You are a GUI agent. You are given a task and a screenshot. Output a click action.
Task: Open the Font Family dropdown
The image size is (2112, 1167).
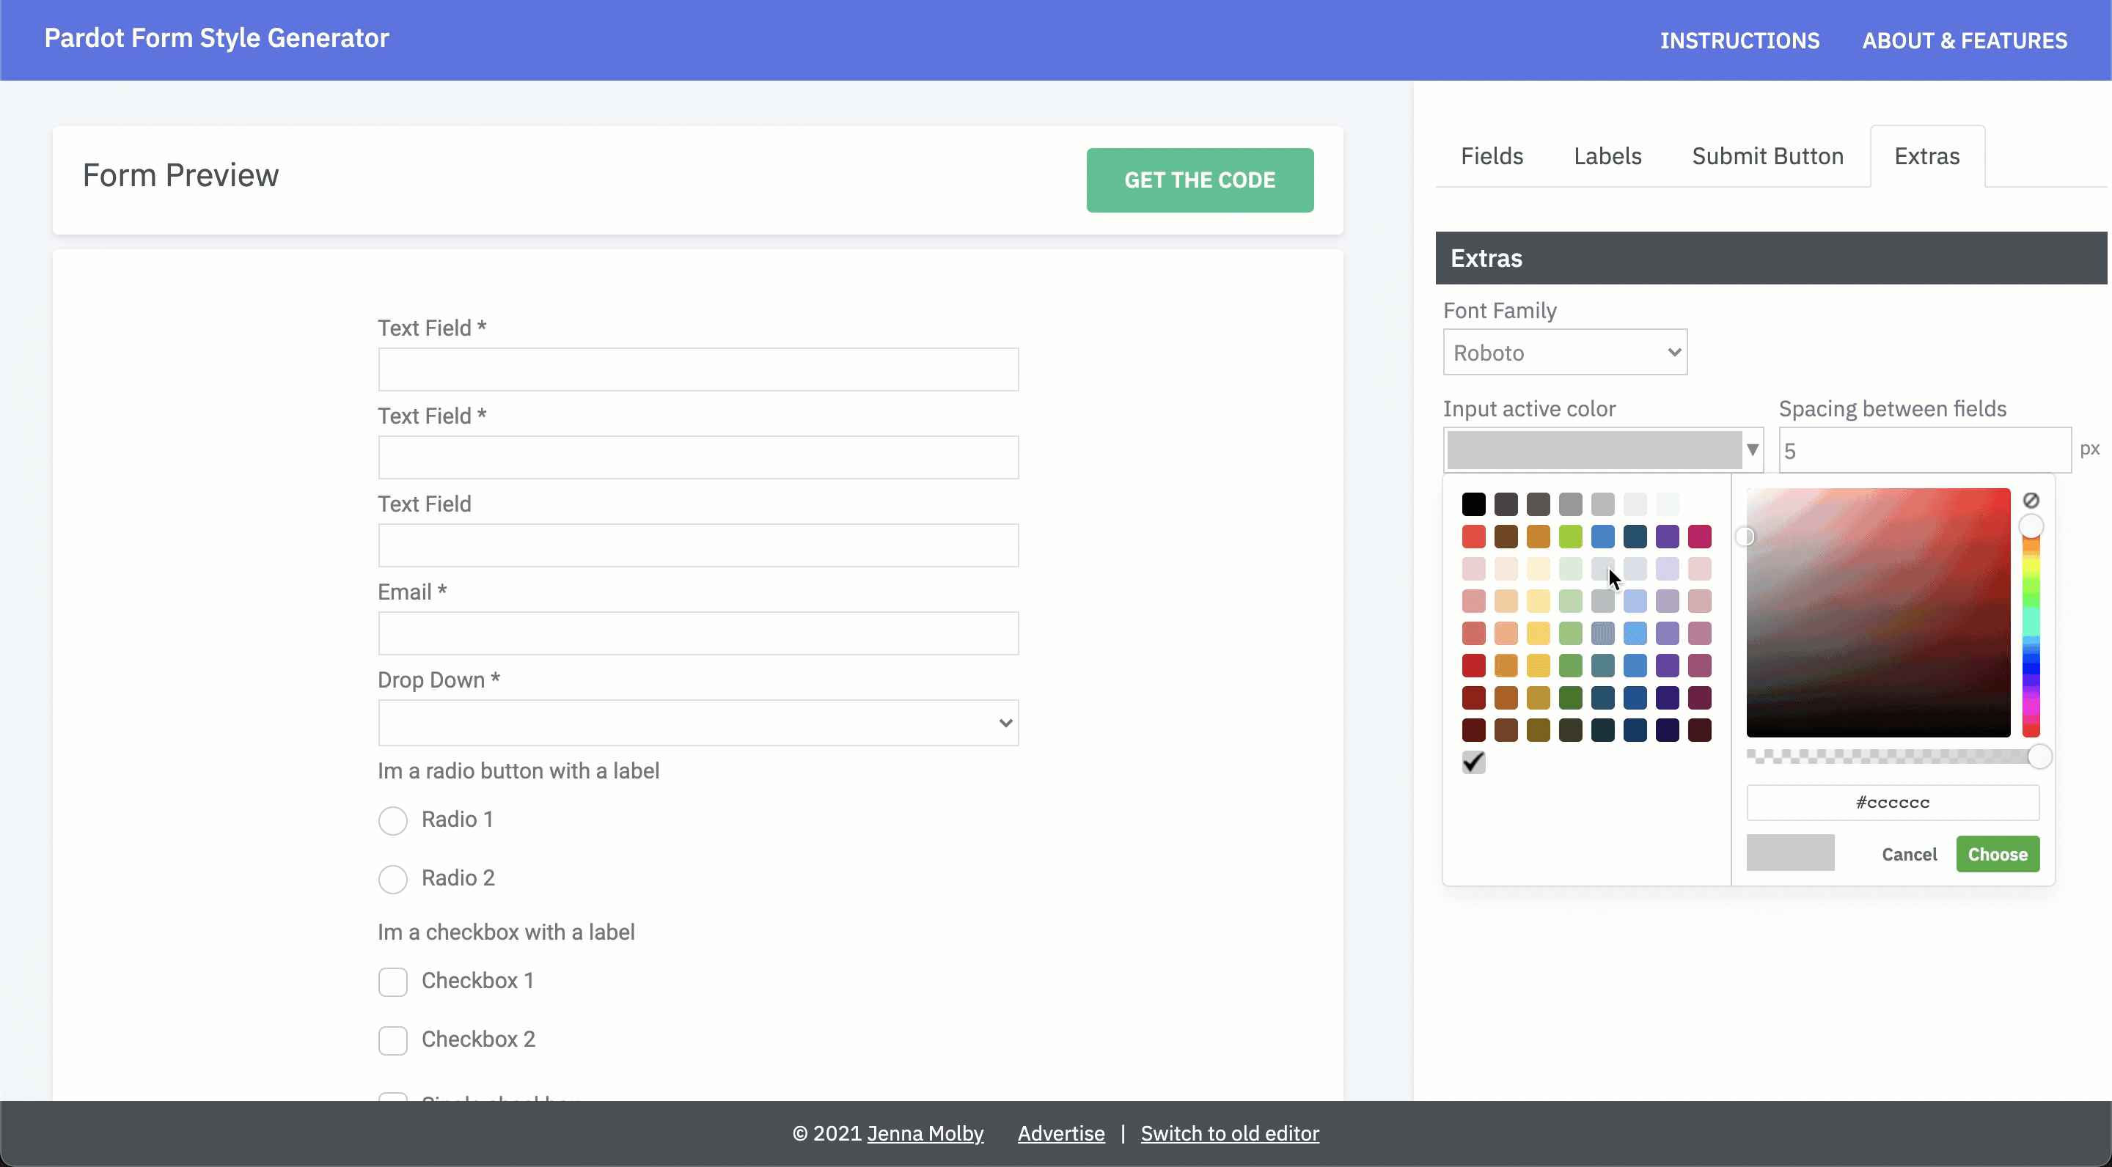[1563, 353]
